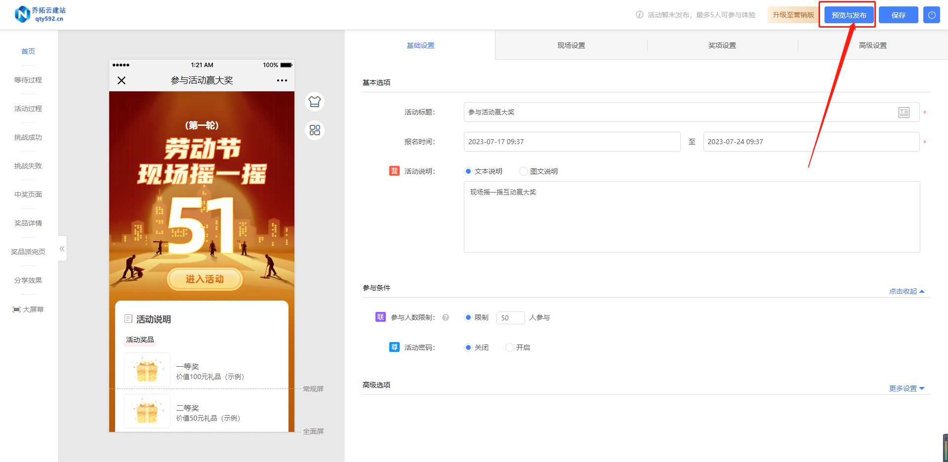This screenshot has width=948, height=462.
Task: Click the participant count field showing 50
Action: (510, 318)
